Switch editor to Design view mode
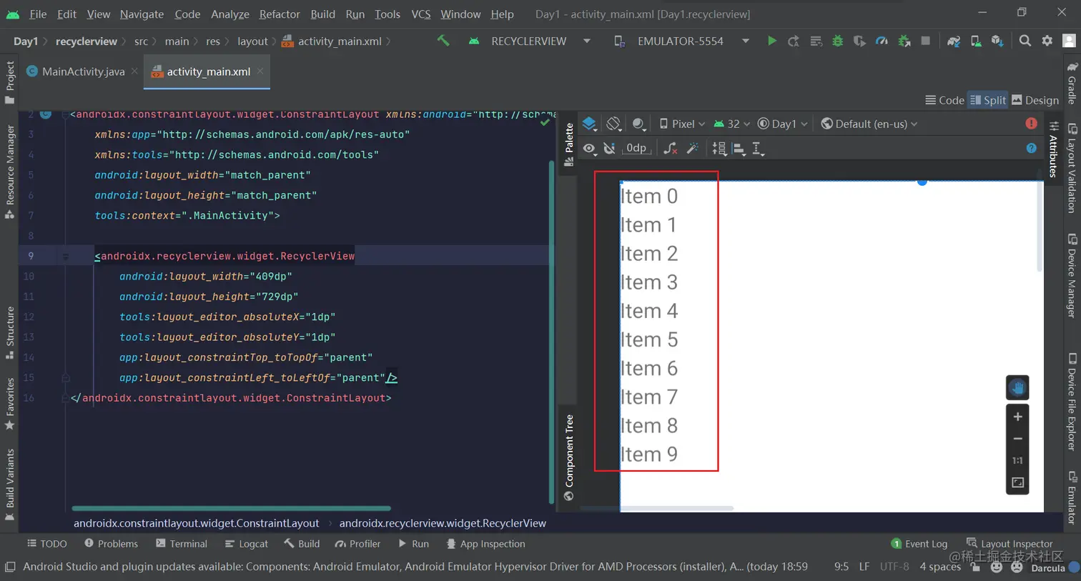Viewport: 1081px width, 581px height. point(1035,100)
